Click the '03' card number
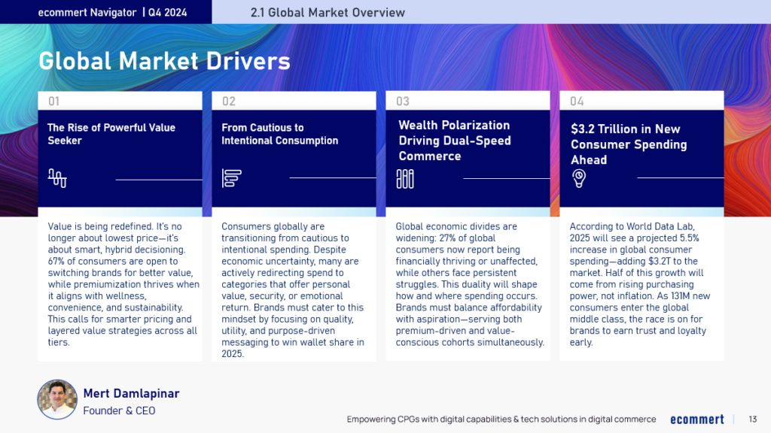771x433 pixels. point(403,101)
